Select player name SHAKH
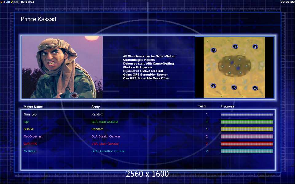 tap(29, 129)
